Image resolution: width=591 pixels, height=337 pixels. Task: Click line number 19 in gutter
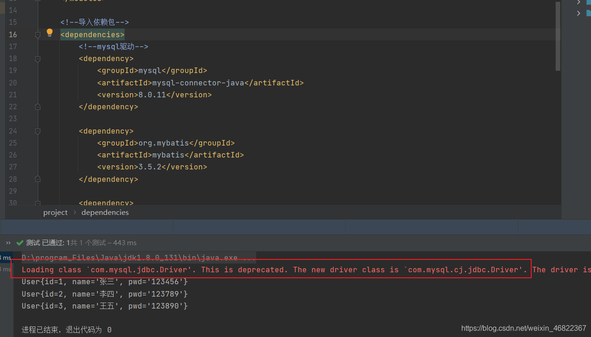(13, 71)
